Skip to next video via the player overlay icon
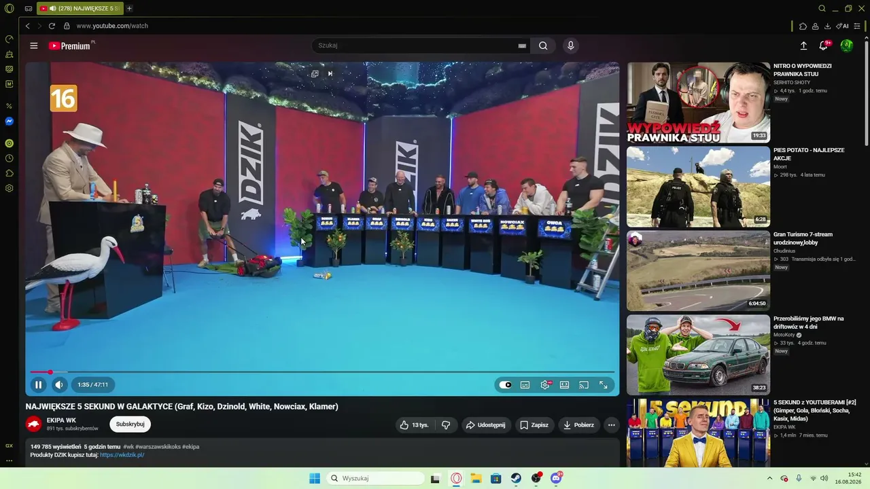This screenshot has height=489, width=870. point(330,73)
